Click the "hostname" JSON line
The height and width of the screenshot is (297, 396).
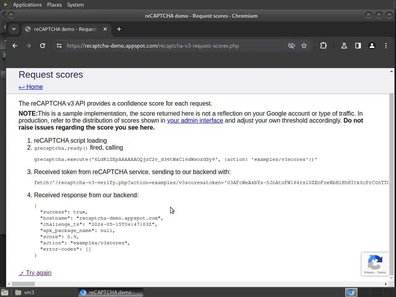point(102,218)
